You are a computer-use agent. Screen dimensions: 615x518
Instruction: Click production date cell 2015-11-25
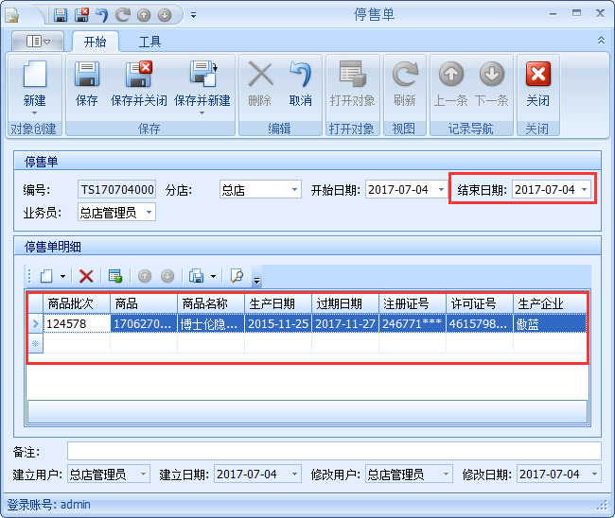pos(278,323)
